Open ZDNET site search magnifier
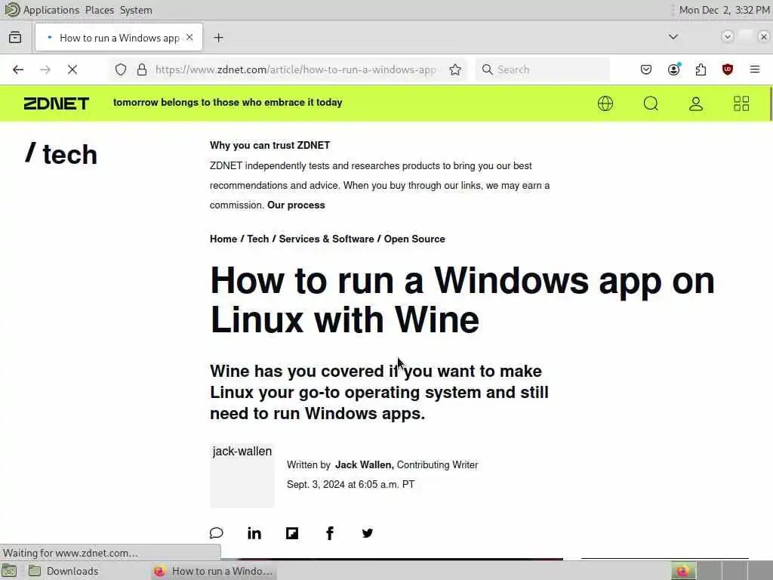 click(x=651, y=103)
